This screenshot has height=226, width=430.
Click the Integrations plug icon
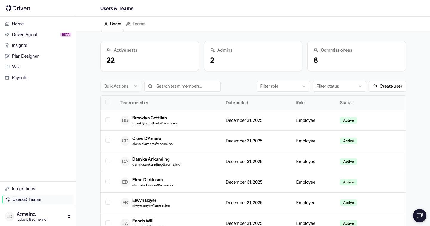point(7,189)
